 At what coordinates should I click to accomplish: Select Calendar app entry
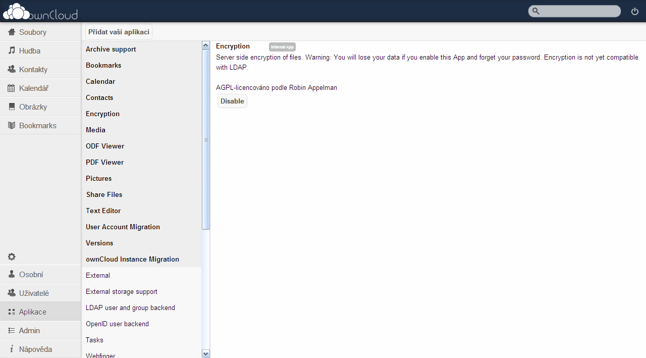141,81
